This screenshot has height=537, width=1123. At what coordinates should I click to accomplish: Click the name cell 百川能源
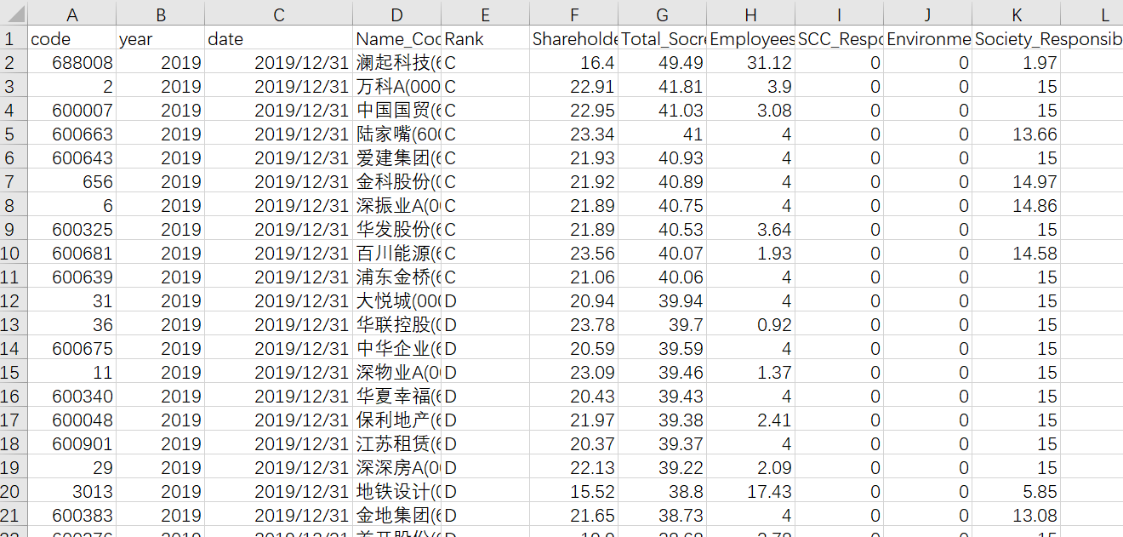(x=397, y=253)
